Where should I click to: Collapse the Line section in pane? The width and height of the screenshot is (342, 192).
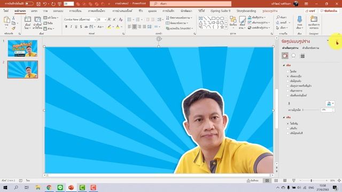[284, 117]
